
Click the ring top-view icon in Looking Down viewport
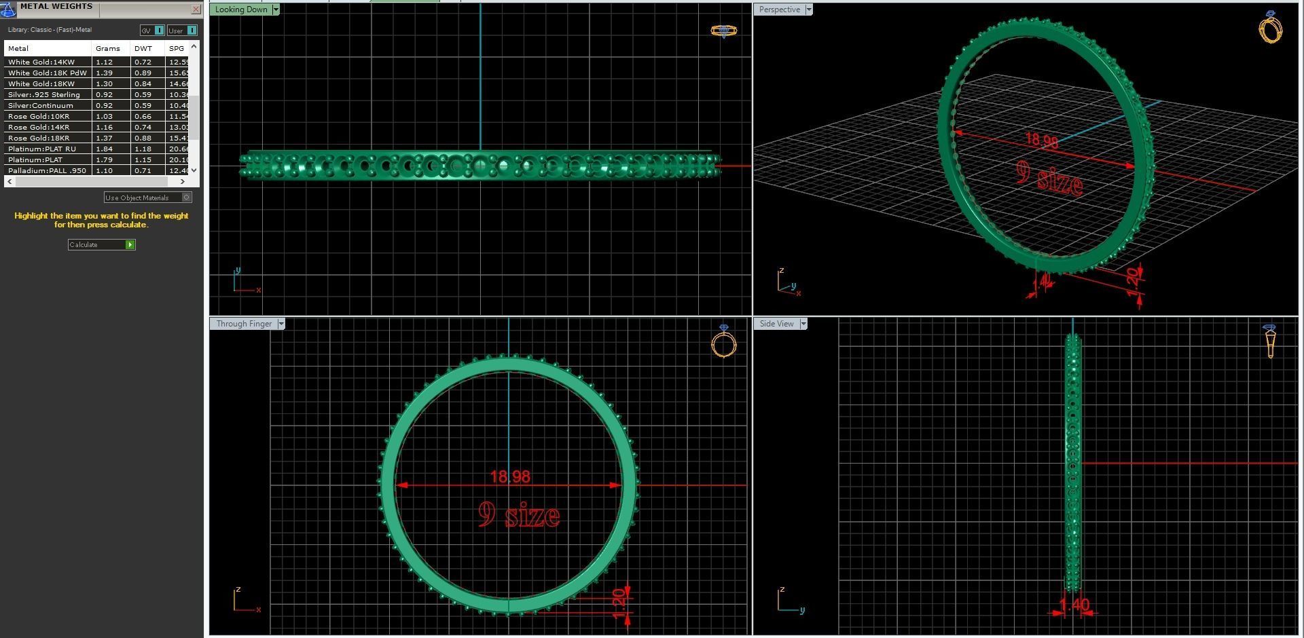pos(724,31)
